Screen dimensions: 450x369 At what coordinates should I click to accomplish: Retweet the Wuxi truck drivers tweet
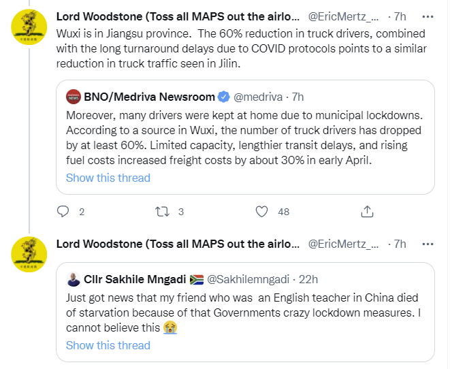point(162,212)
